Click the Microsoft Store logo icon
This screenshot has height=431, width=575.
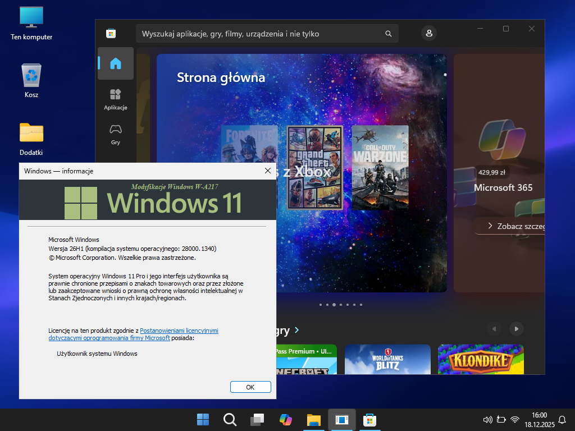(111, 34)
